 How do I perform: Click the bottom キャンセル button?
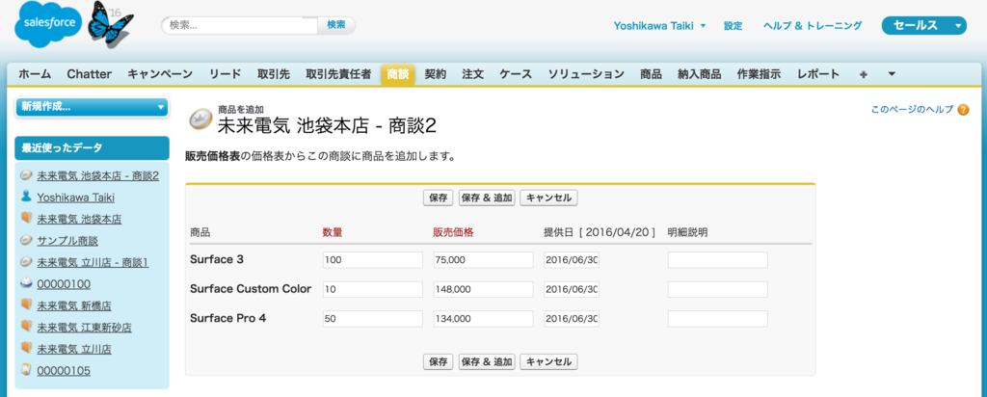[x=548, y=361]
